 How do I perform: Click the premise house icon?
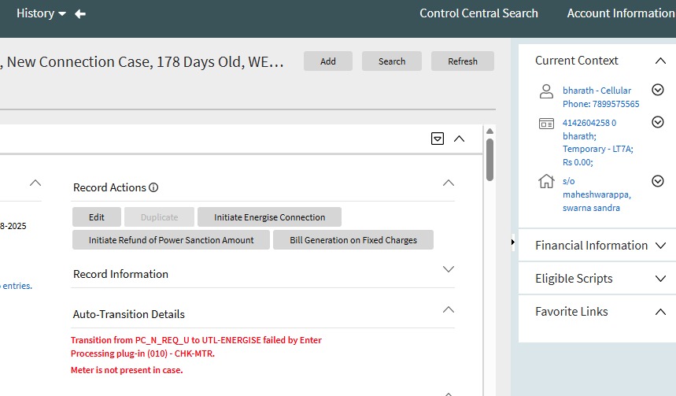(546, 182)
